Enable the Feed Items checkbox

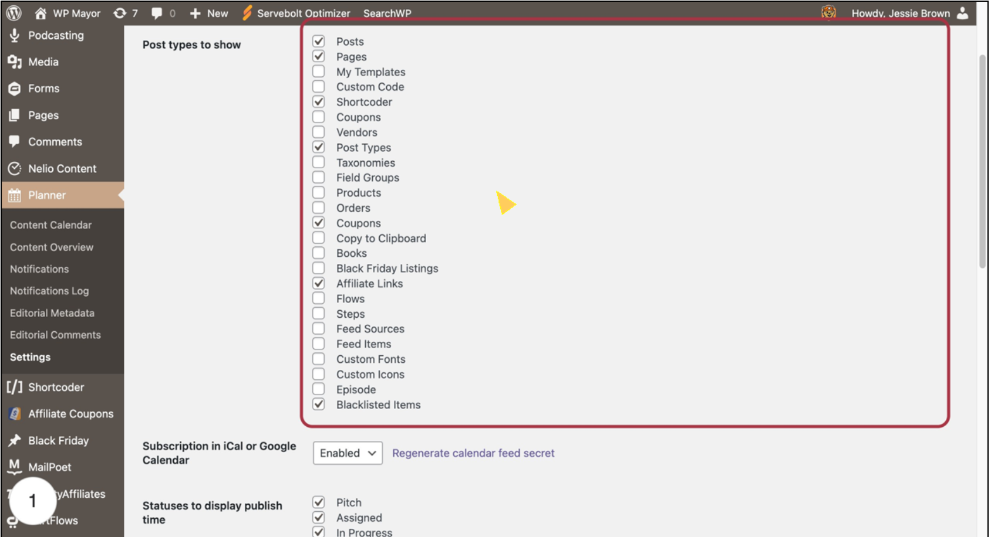click(x=318, y=344)
